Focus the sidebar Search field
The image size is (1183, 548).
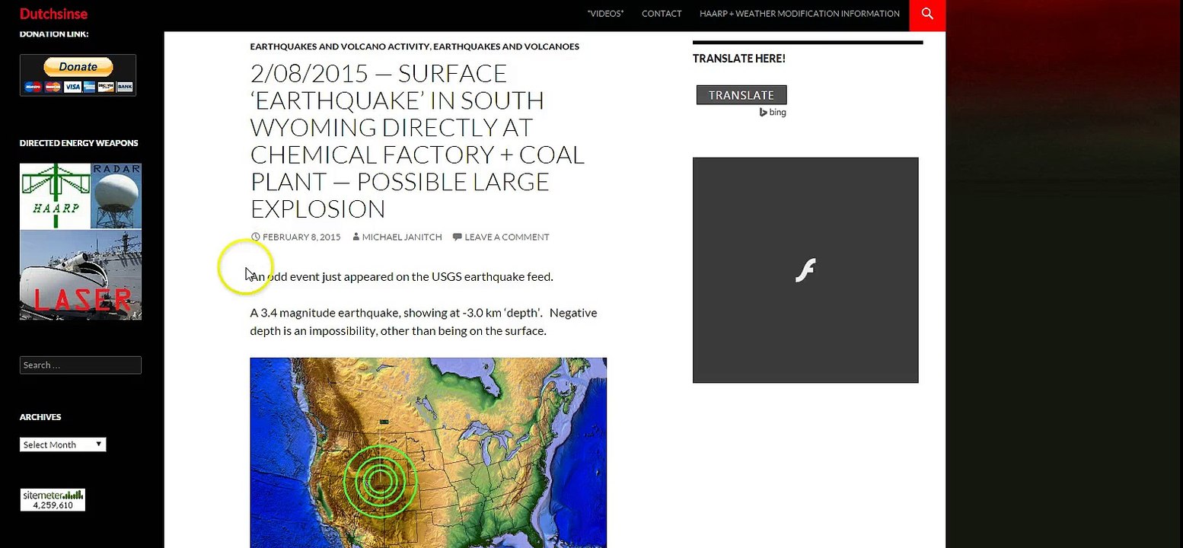pos(81,365)
